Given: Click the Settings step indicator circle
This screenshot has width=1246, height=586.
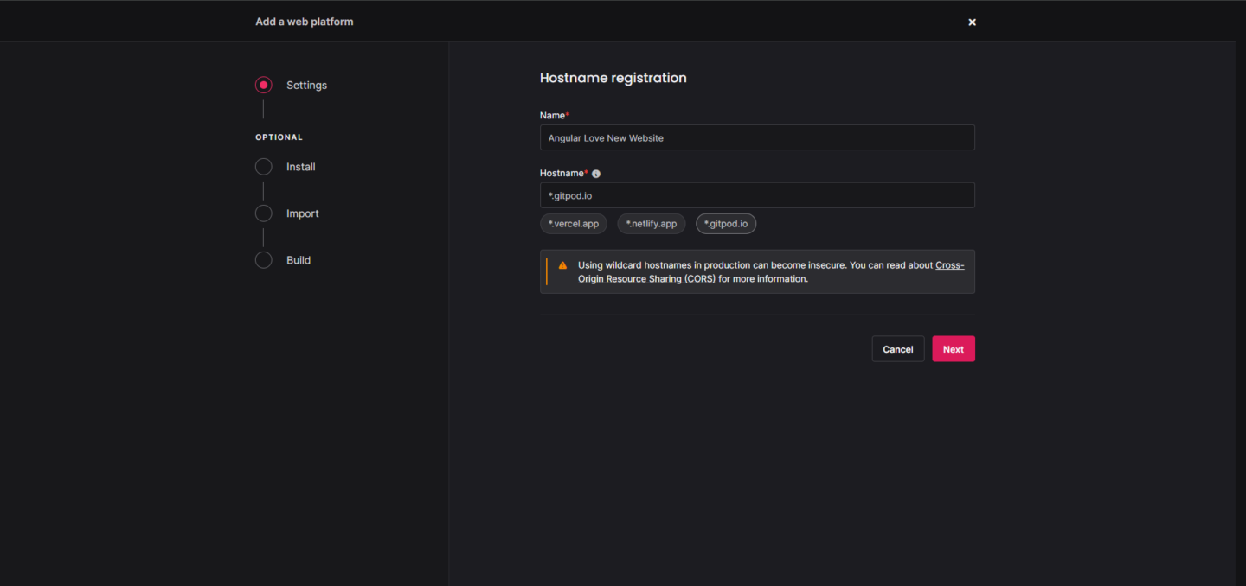Looking at the screenshot, I should [264, 85].
